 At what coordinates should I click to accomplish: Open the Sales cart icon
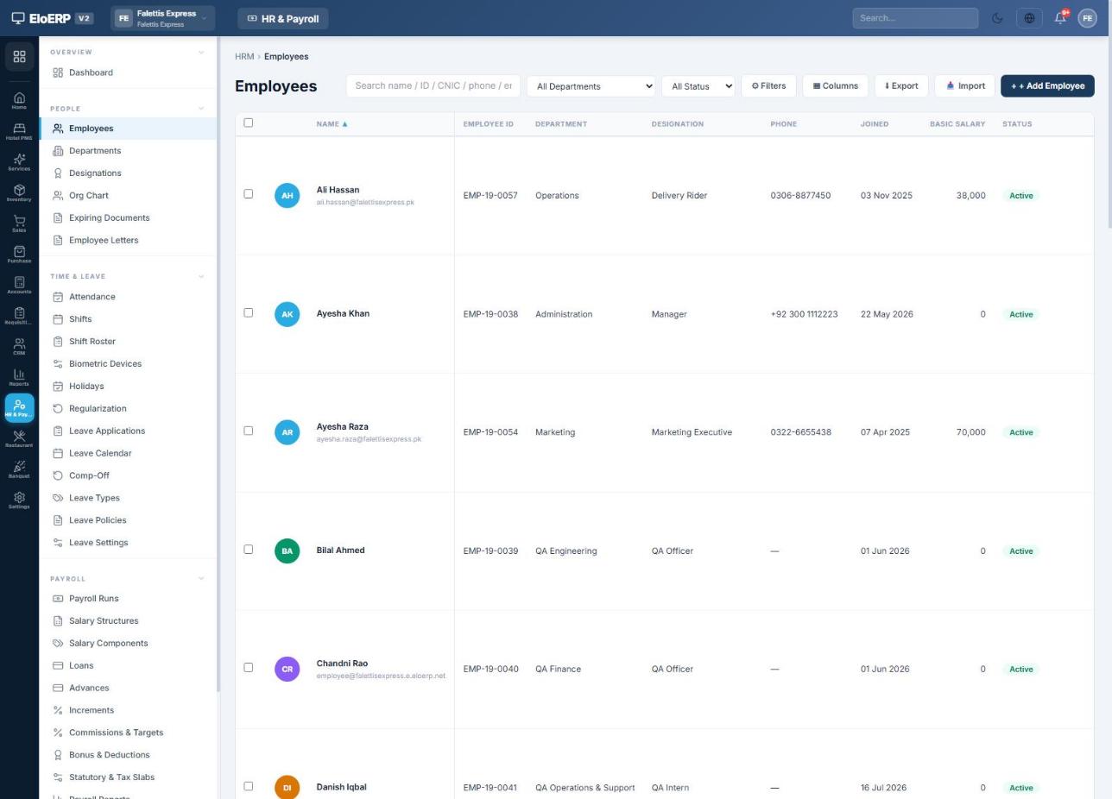[19, 223]
